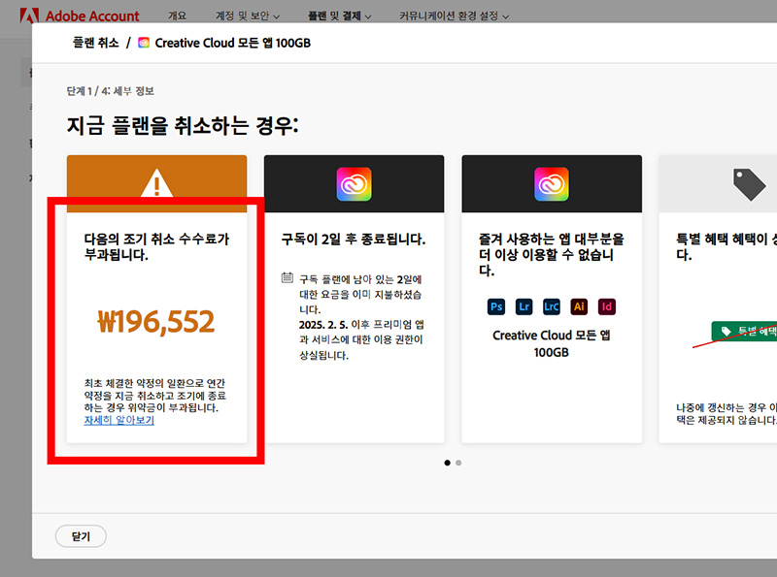This screenshot has width=777, height=577.
Task: Select the second carousel page dot
Action: point(458,463)
